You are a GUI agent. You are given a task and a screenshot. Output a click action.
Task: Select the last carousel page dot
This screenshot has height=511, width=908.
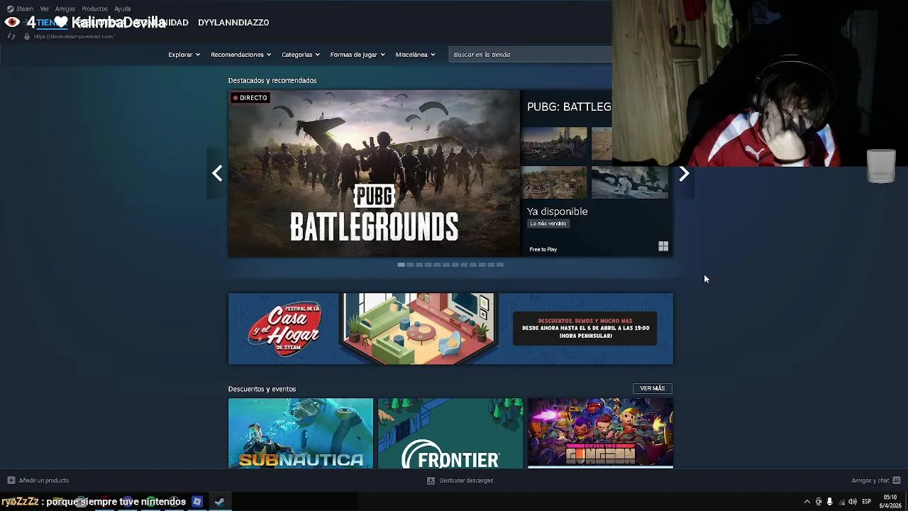(500, 265)
